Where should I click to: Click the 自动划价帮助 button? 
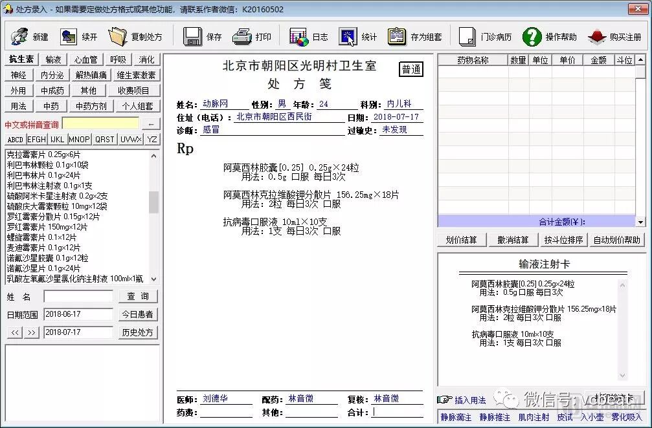click(616, 240)
